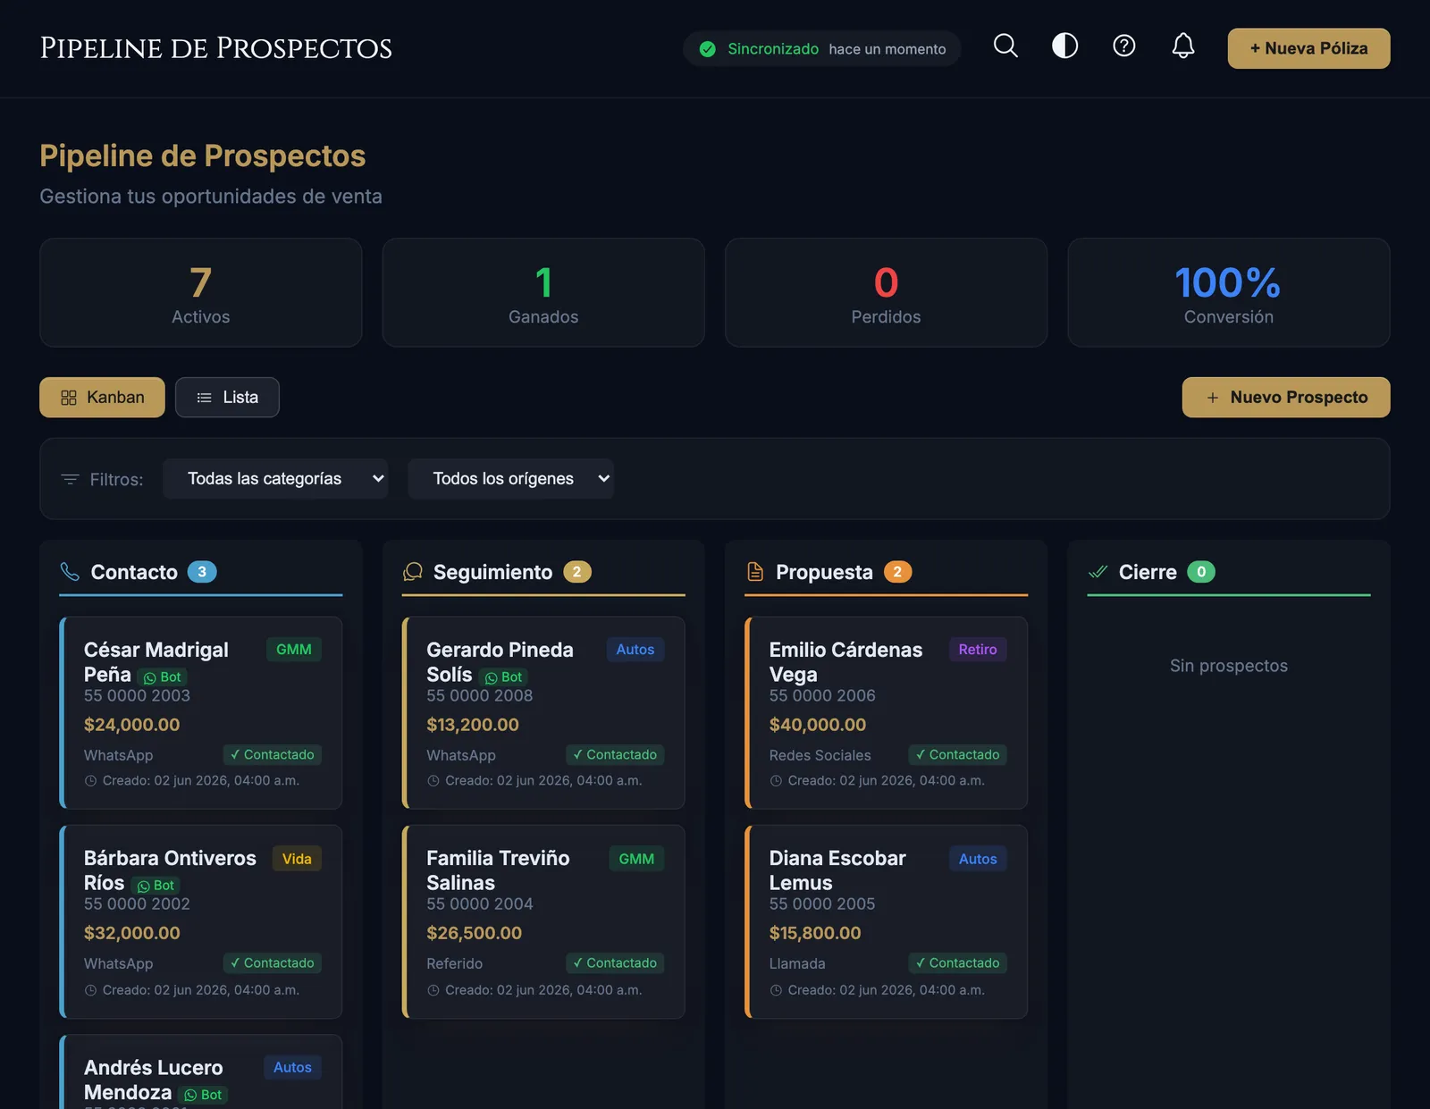Image resolution: width=1430 pixels, height=1109 pixels.
Task: Click Seguimiento count badge 2
Action: tap(577, 572)
